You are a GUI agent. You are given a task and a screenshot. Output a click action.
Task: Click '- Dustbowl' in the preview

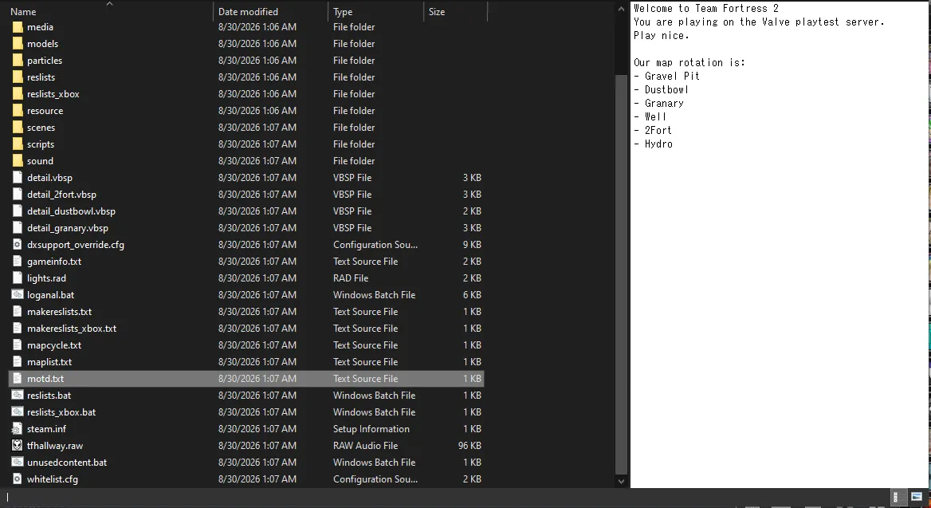tap(662, 89)
